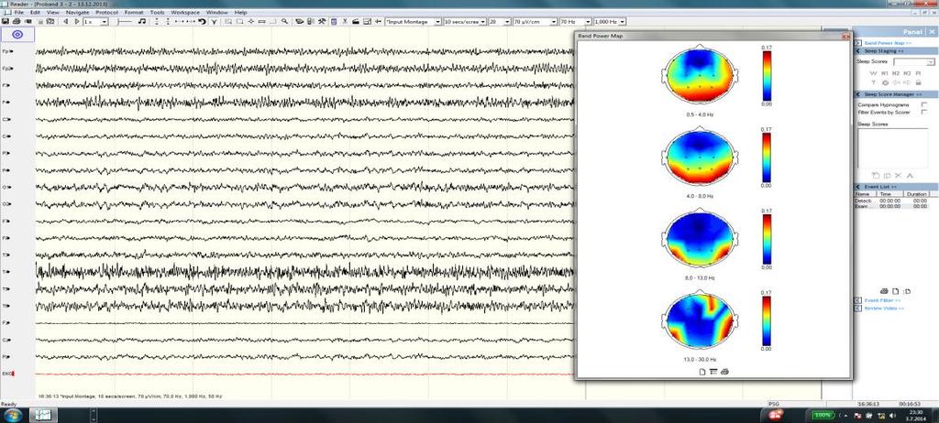Click the delete X icon under Sleep Scores list

pos(898,175)
